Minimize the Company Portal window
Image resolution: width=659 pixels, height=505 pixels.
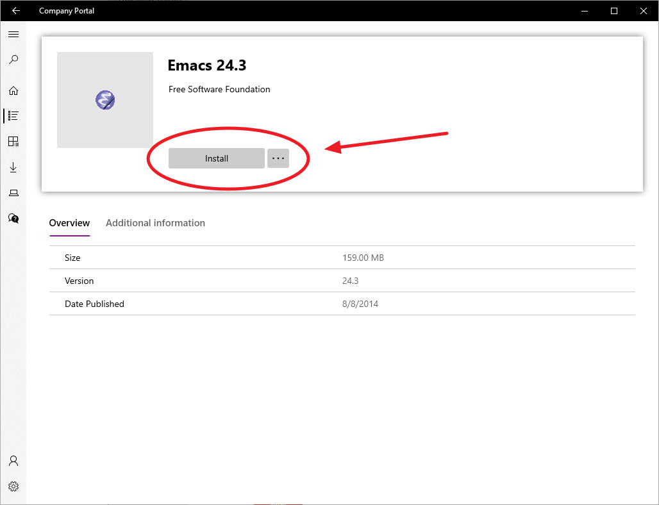click(585, 11)
